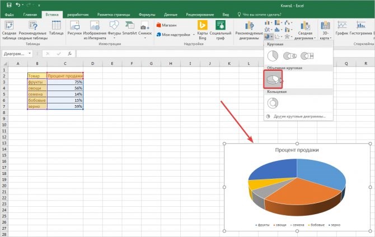Select the 3D pie chart icon
The height and width of the screenshot is (237, 375).
[x=273, y=79]
